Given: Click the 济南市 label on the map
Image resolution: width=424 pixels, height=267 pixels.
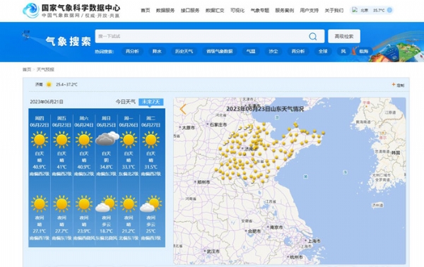Looking at the screenshot, I should point(252,149).
